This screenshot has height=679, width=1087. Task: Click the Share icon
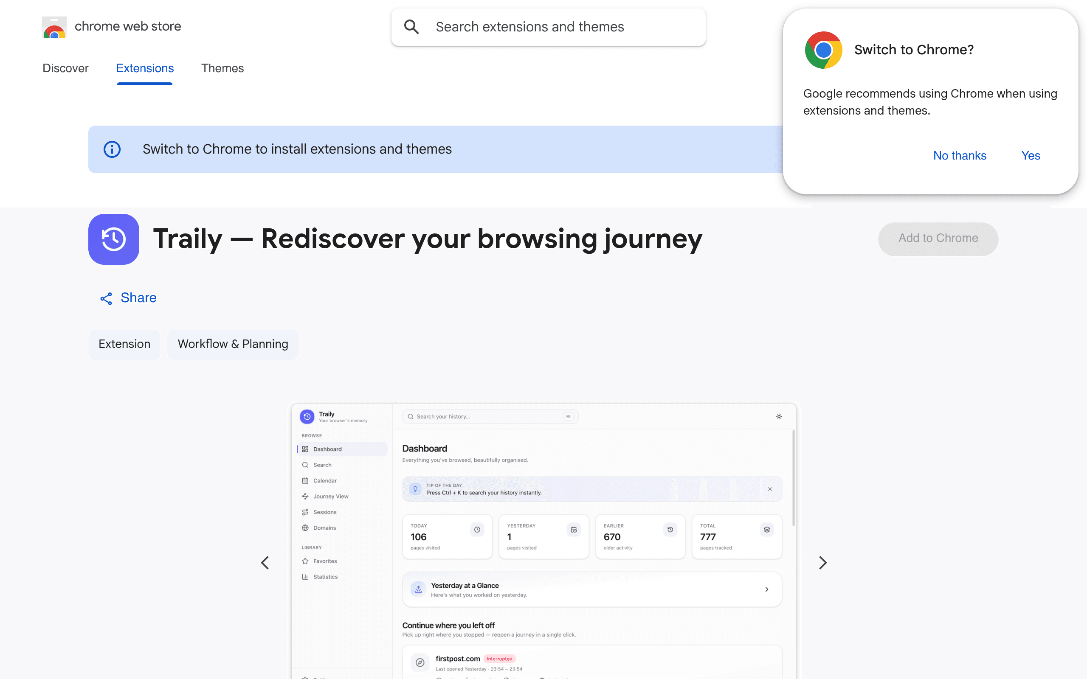[x=106, y=299]
